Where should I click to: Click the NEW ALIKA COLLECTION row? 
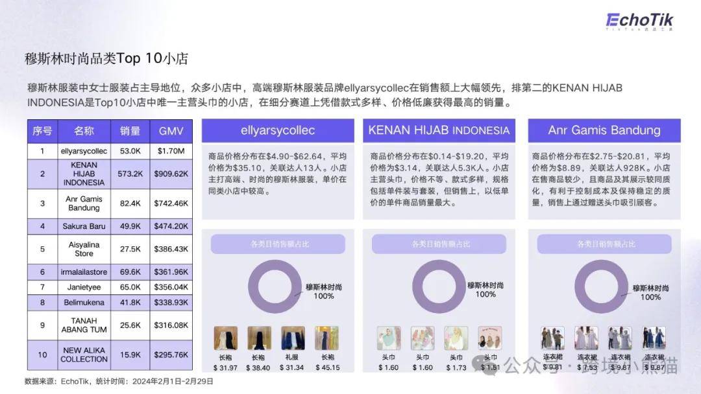pos(109,354)
